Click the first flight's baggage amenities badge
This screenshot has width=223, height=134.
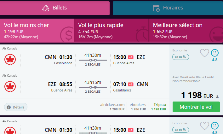(x=180, y=57)
